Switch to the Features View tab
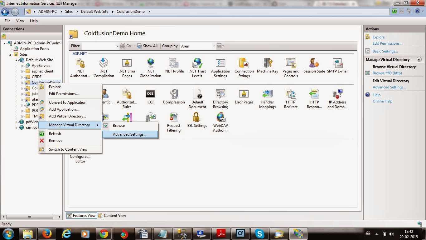Screen dimensions: 426x240 81,216
